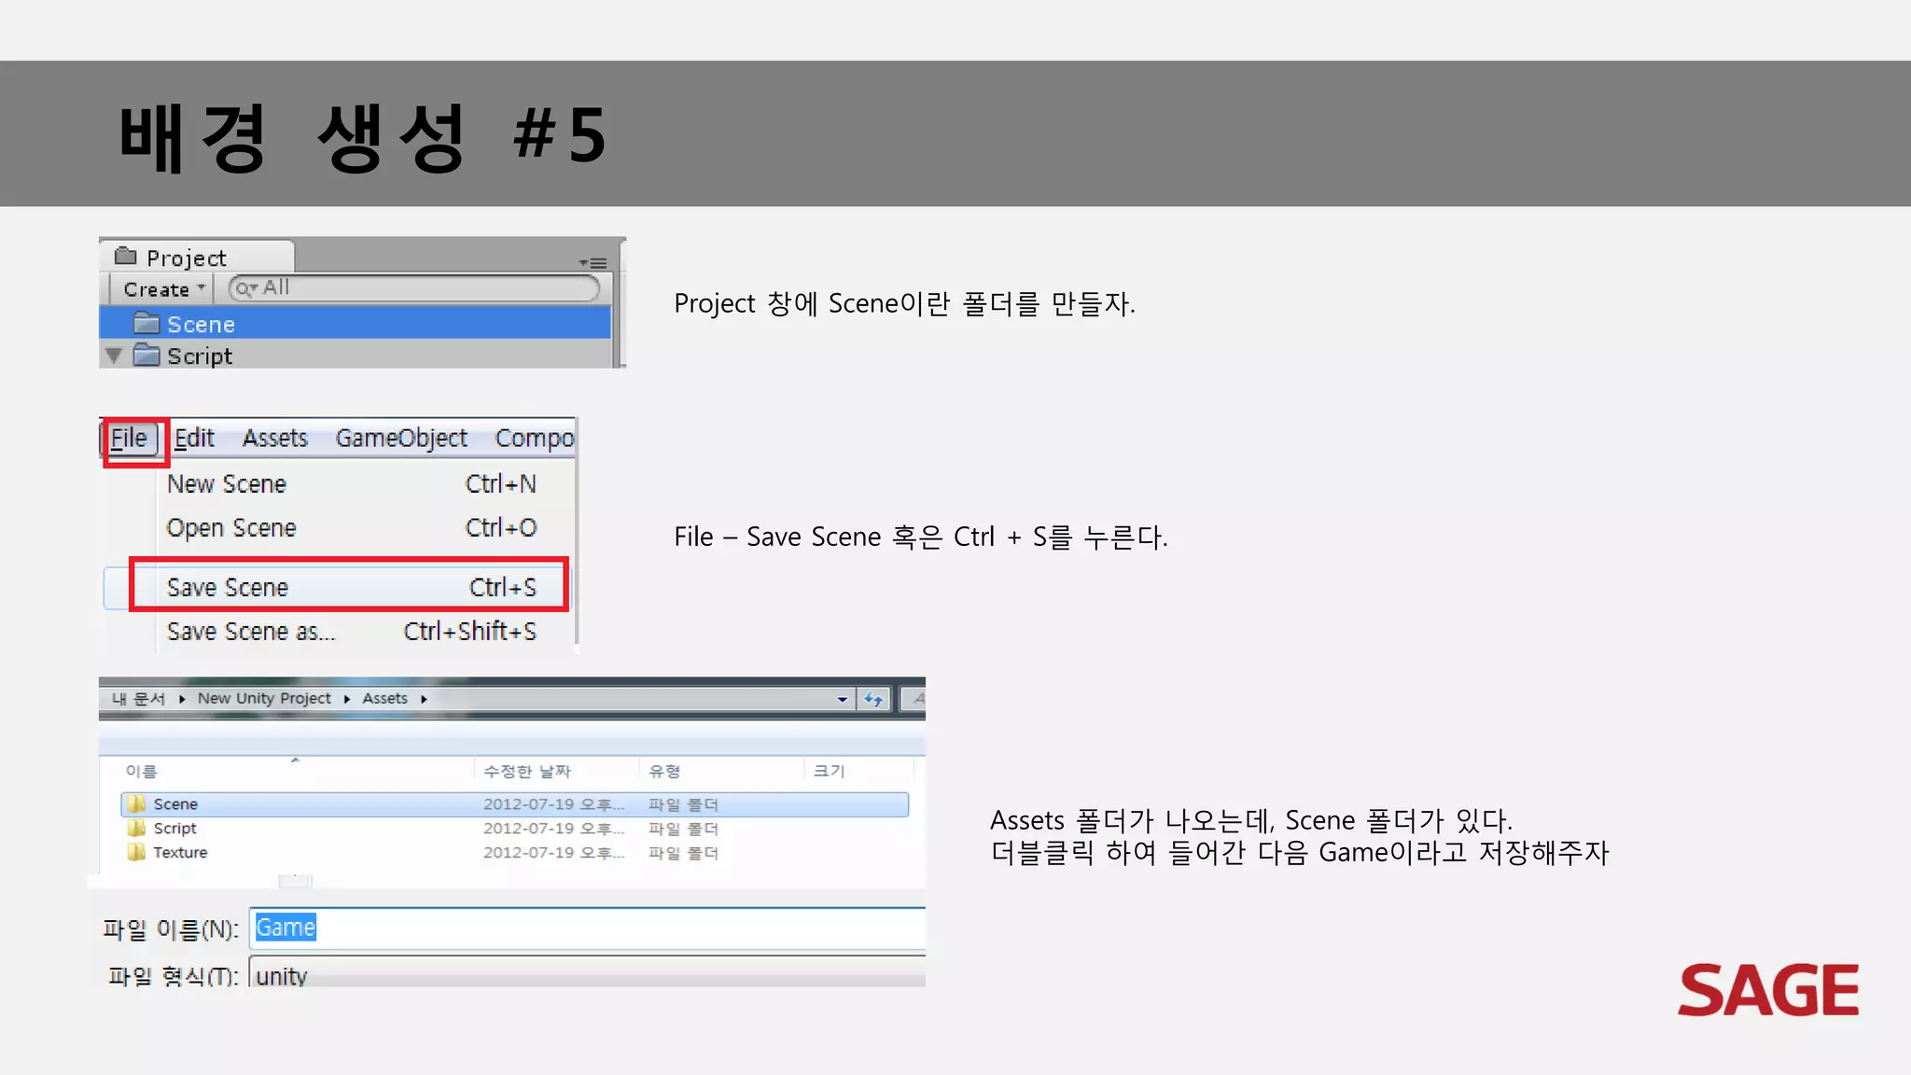
Task: Select the Script folder in the save dialog
Action: (x=514, y=829)
